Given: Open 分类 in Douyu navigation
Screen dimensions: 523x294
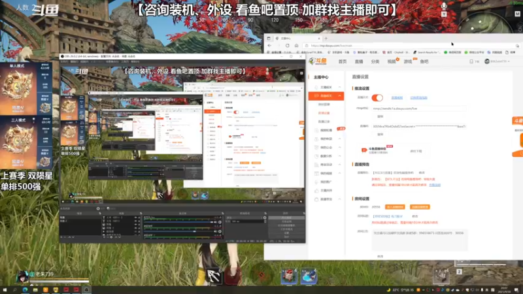Looking at the screenshot, I should [x=375, y=61].
